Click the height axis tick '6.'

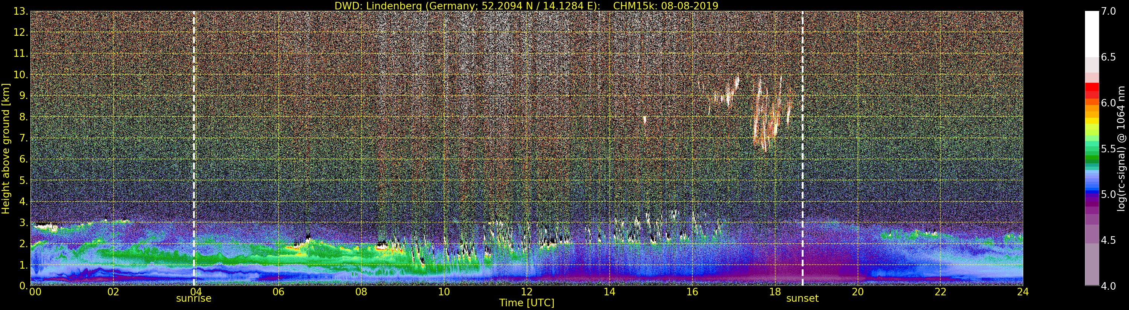point(24,159)
